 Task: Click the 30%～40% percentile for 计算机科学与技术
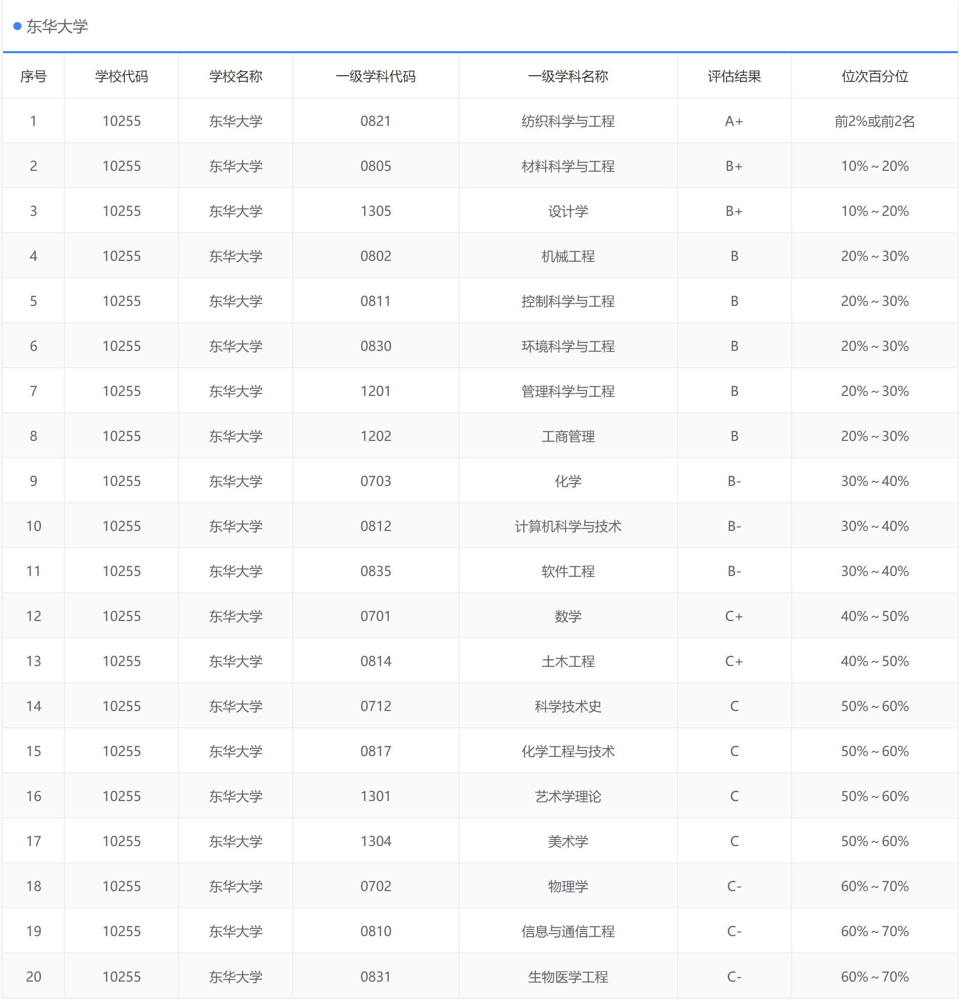[x=875, y=526]
